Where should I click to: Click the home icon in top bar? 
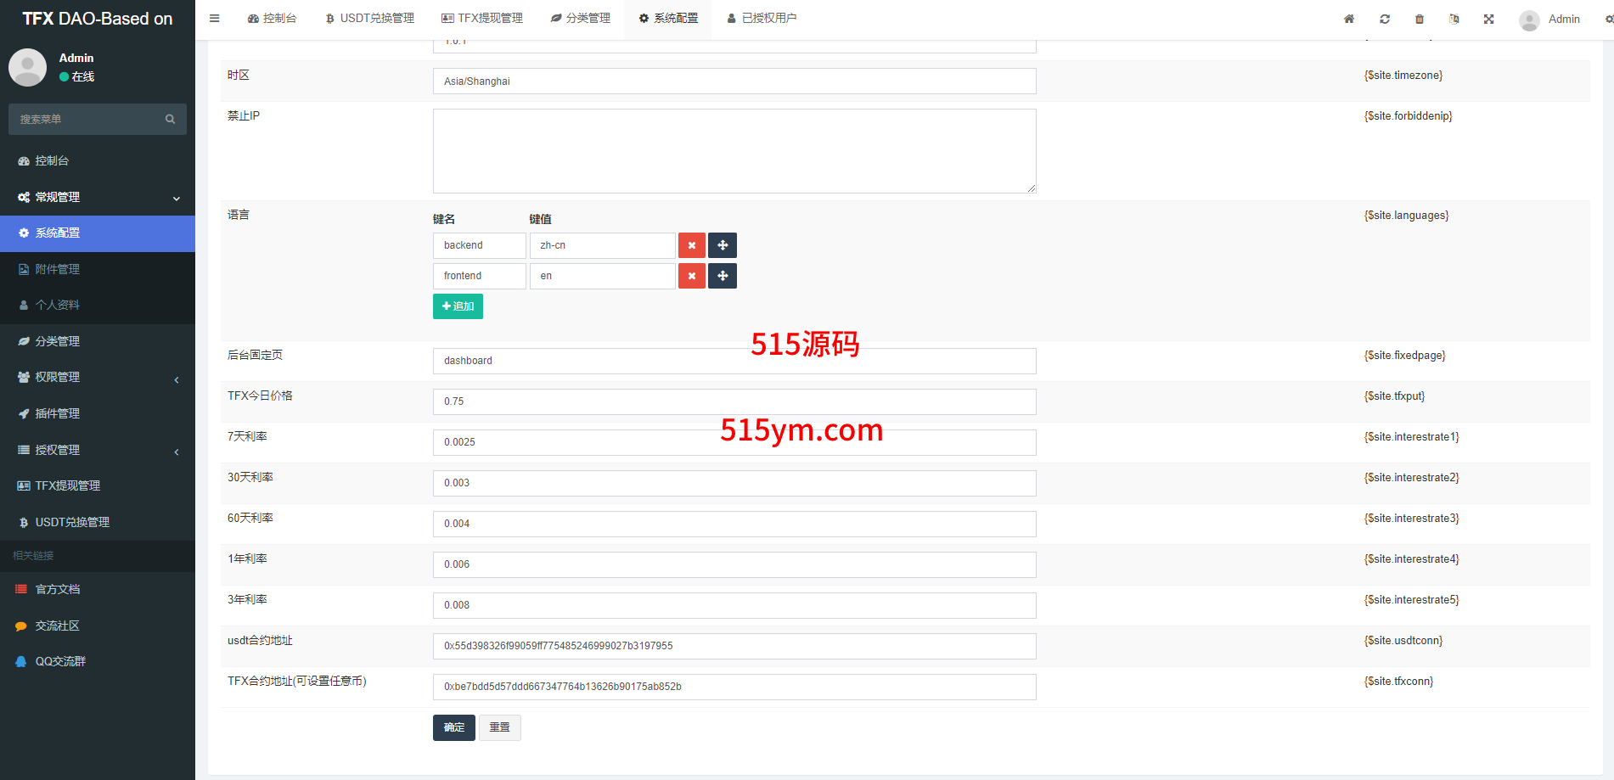[1348, 19]
